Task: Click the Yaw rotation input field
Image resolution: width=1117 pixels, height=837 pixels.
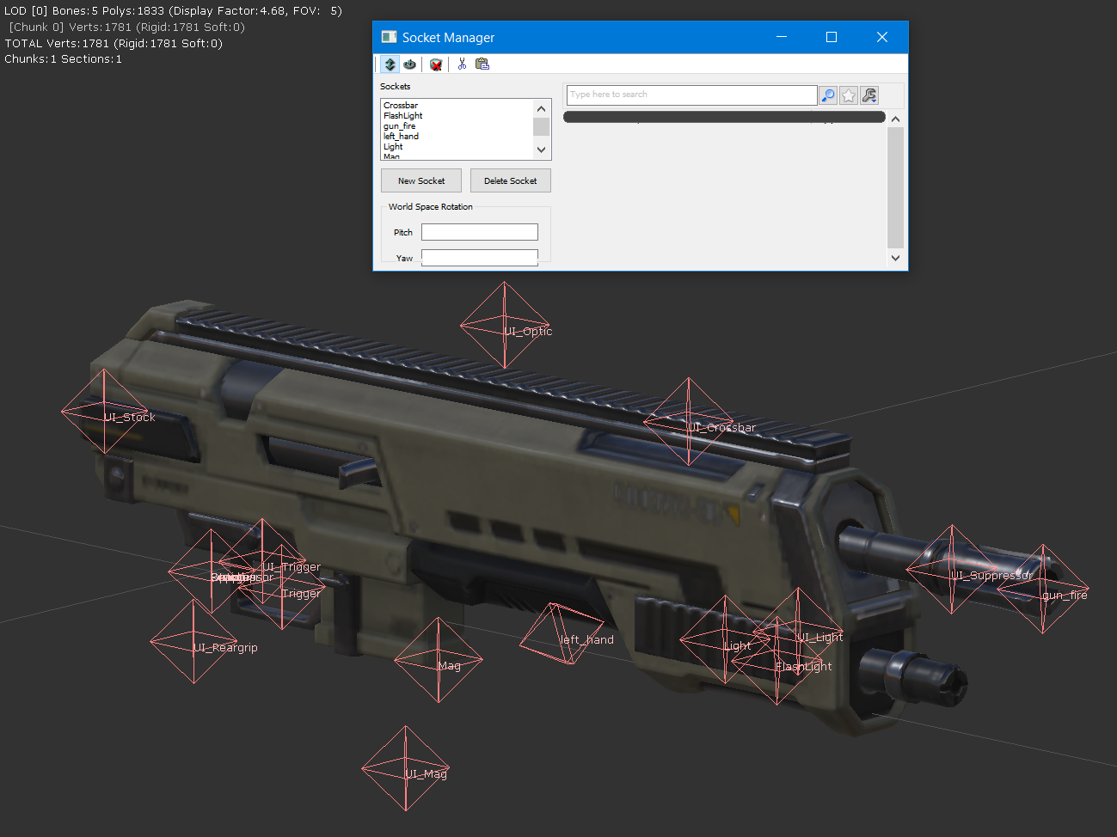Action: [x=479, y=257]
